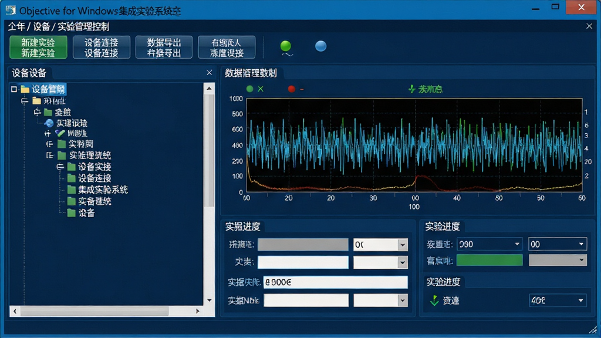601x338 pixels.
Task: Select the 实验进度 tab above the 090 combo box
Action: [x=443, y=227]
